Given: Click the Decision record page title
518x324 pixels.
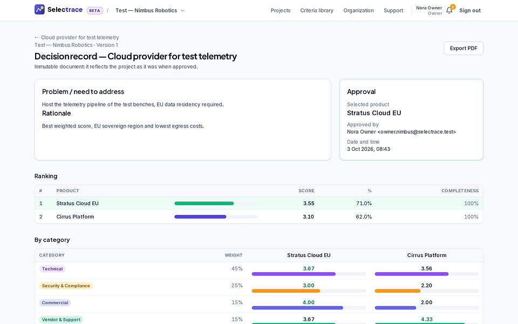Looking at the screenshot, I should 135,56.
